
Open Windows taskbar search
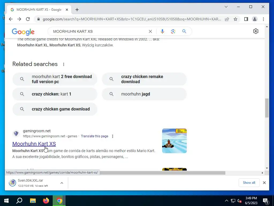[x=19, y=201]
